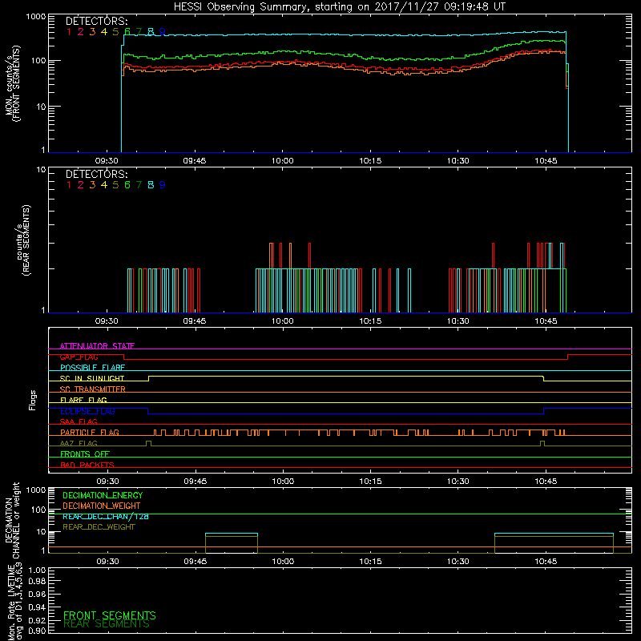Select detector 9 in the rear segments legend

pos(163,185)
